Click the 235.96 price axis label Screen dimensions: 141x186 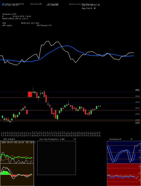click(x=137, y=102)
